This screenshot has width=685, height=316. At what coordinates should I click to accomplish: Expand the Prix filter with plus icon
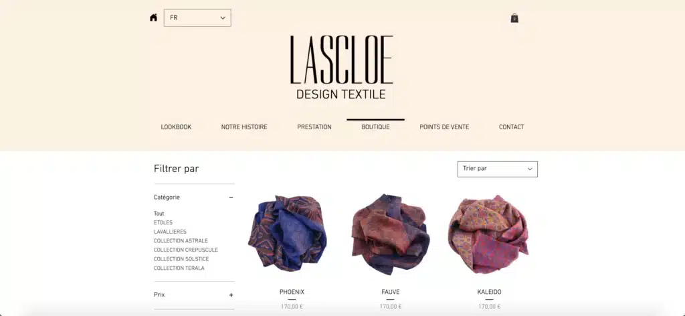[x=231, y=295]
